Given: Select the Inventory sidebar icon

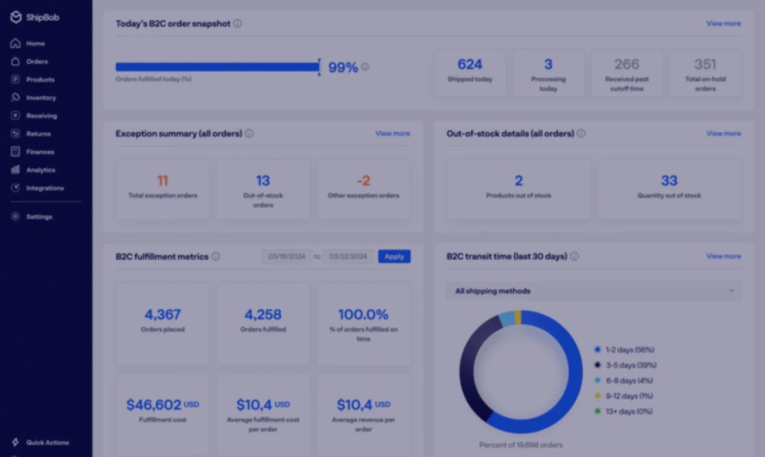Looking at the screenshot, I should click(16, 98).
